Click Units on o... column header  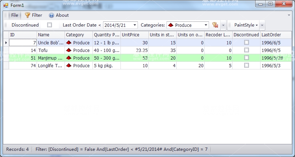[x=190, y=35]
